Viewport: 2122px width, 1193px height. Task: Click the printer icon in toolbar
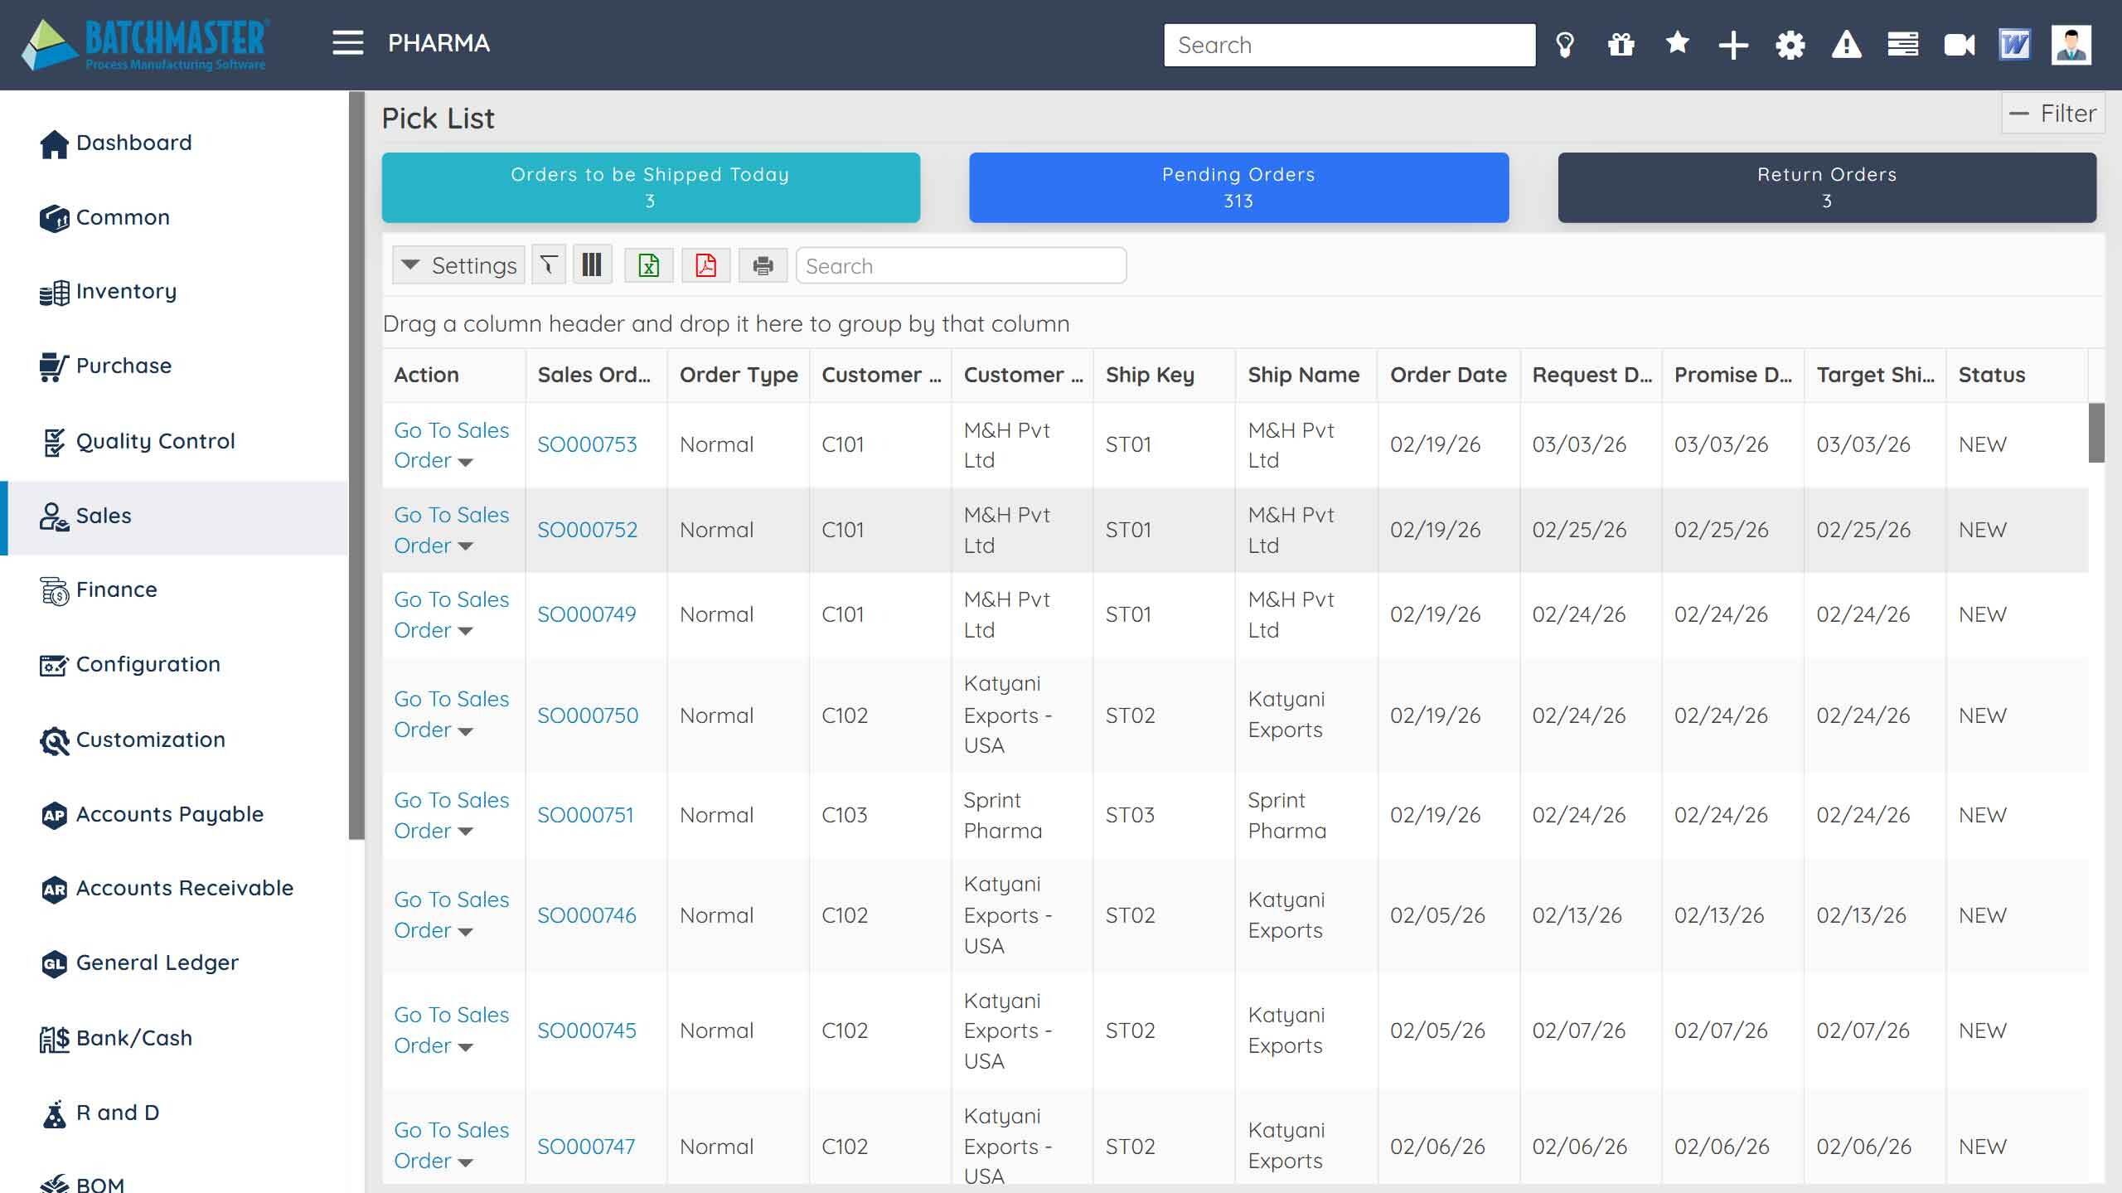tap(763, 265)
